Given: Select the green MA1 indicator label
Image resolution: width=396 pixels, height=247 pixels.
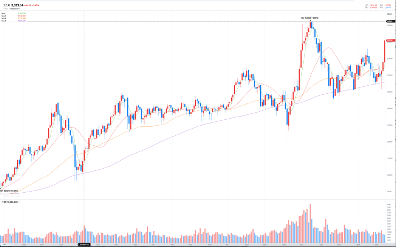Looking at the screenshot, I should [21, 13].
